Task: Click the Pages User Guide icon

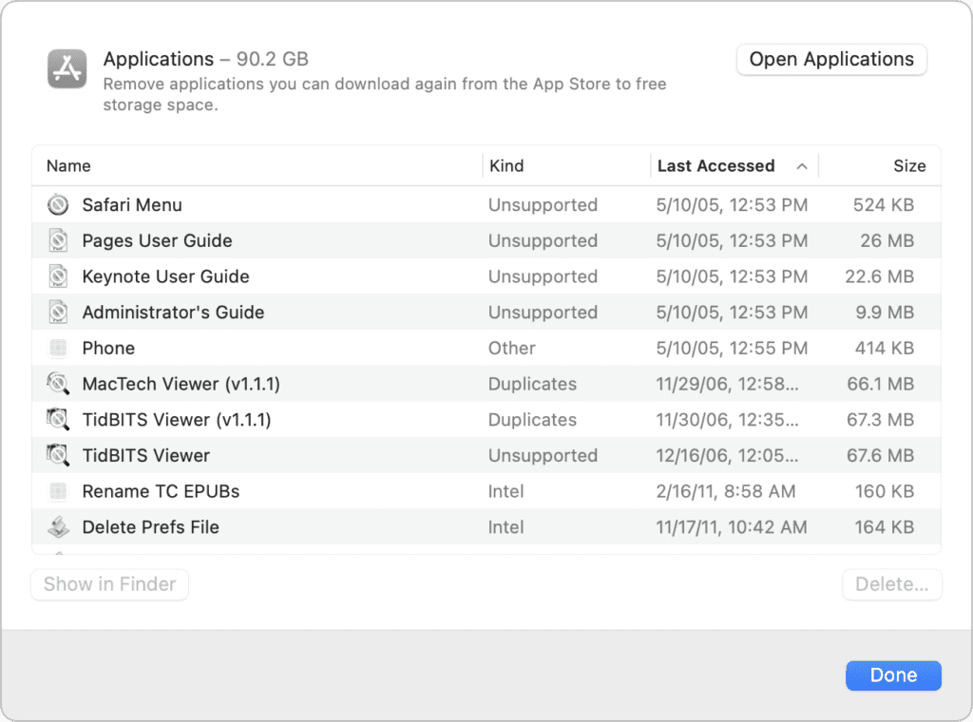Action: pyautogui.click(x=58, y=240)
